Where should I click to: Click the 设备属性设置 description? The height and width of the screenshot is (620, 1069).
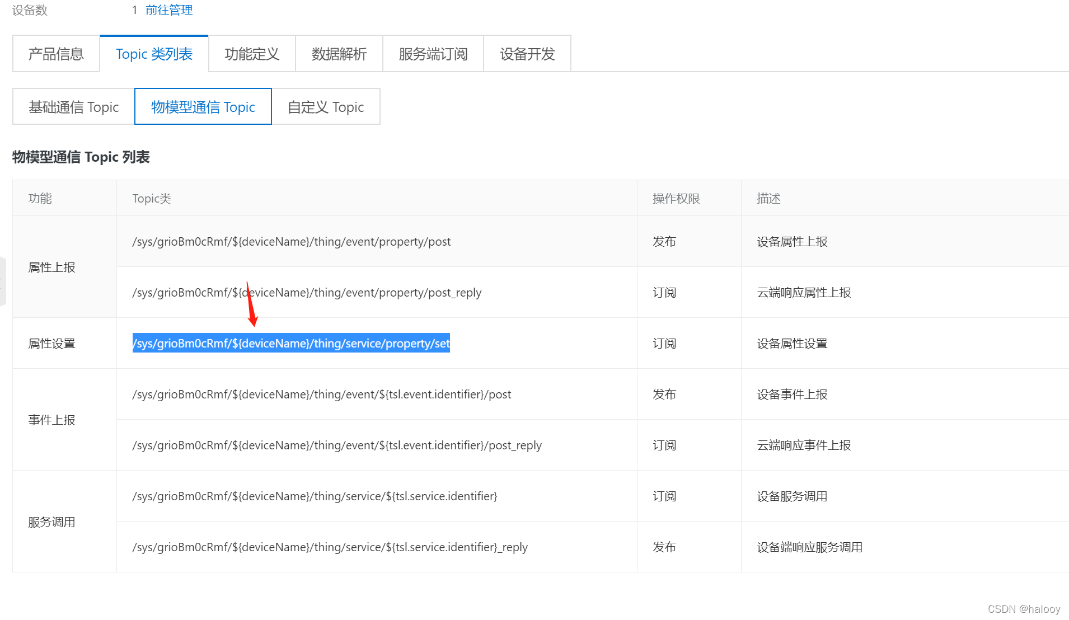[792, 343]
